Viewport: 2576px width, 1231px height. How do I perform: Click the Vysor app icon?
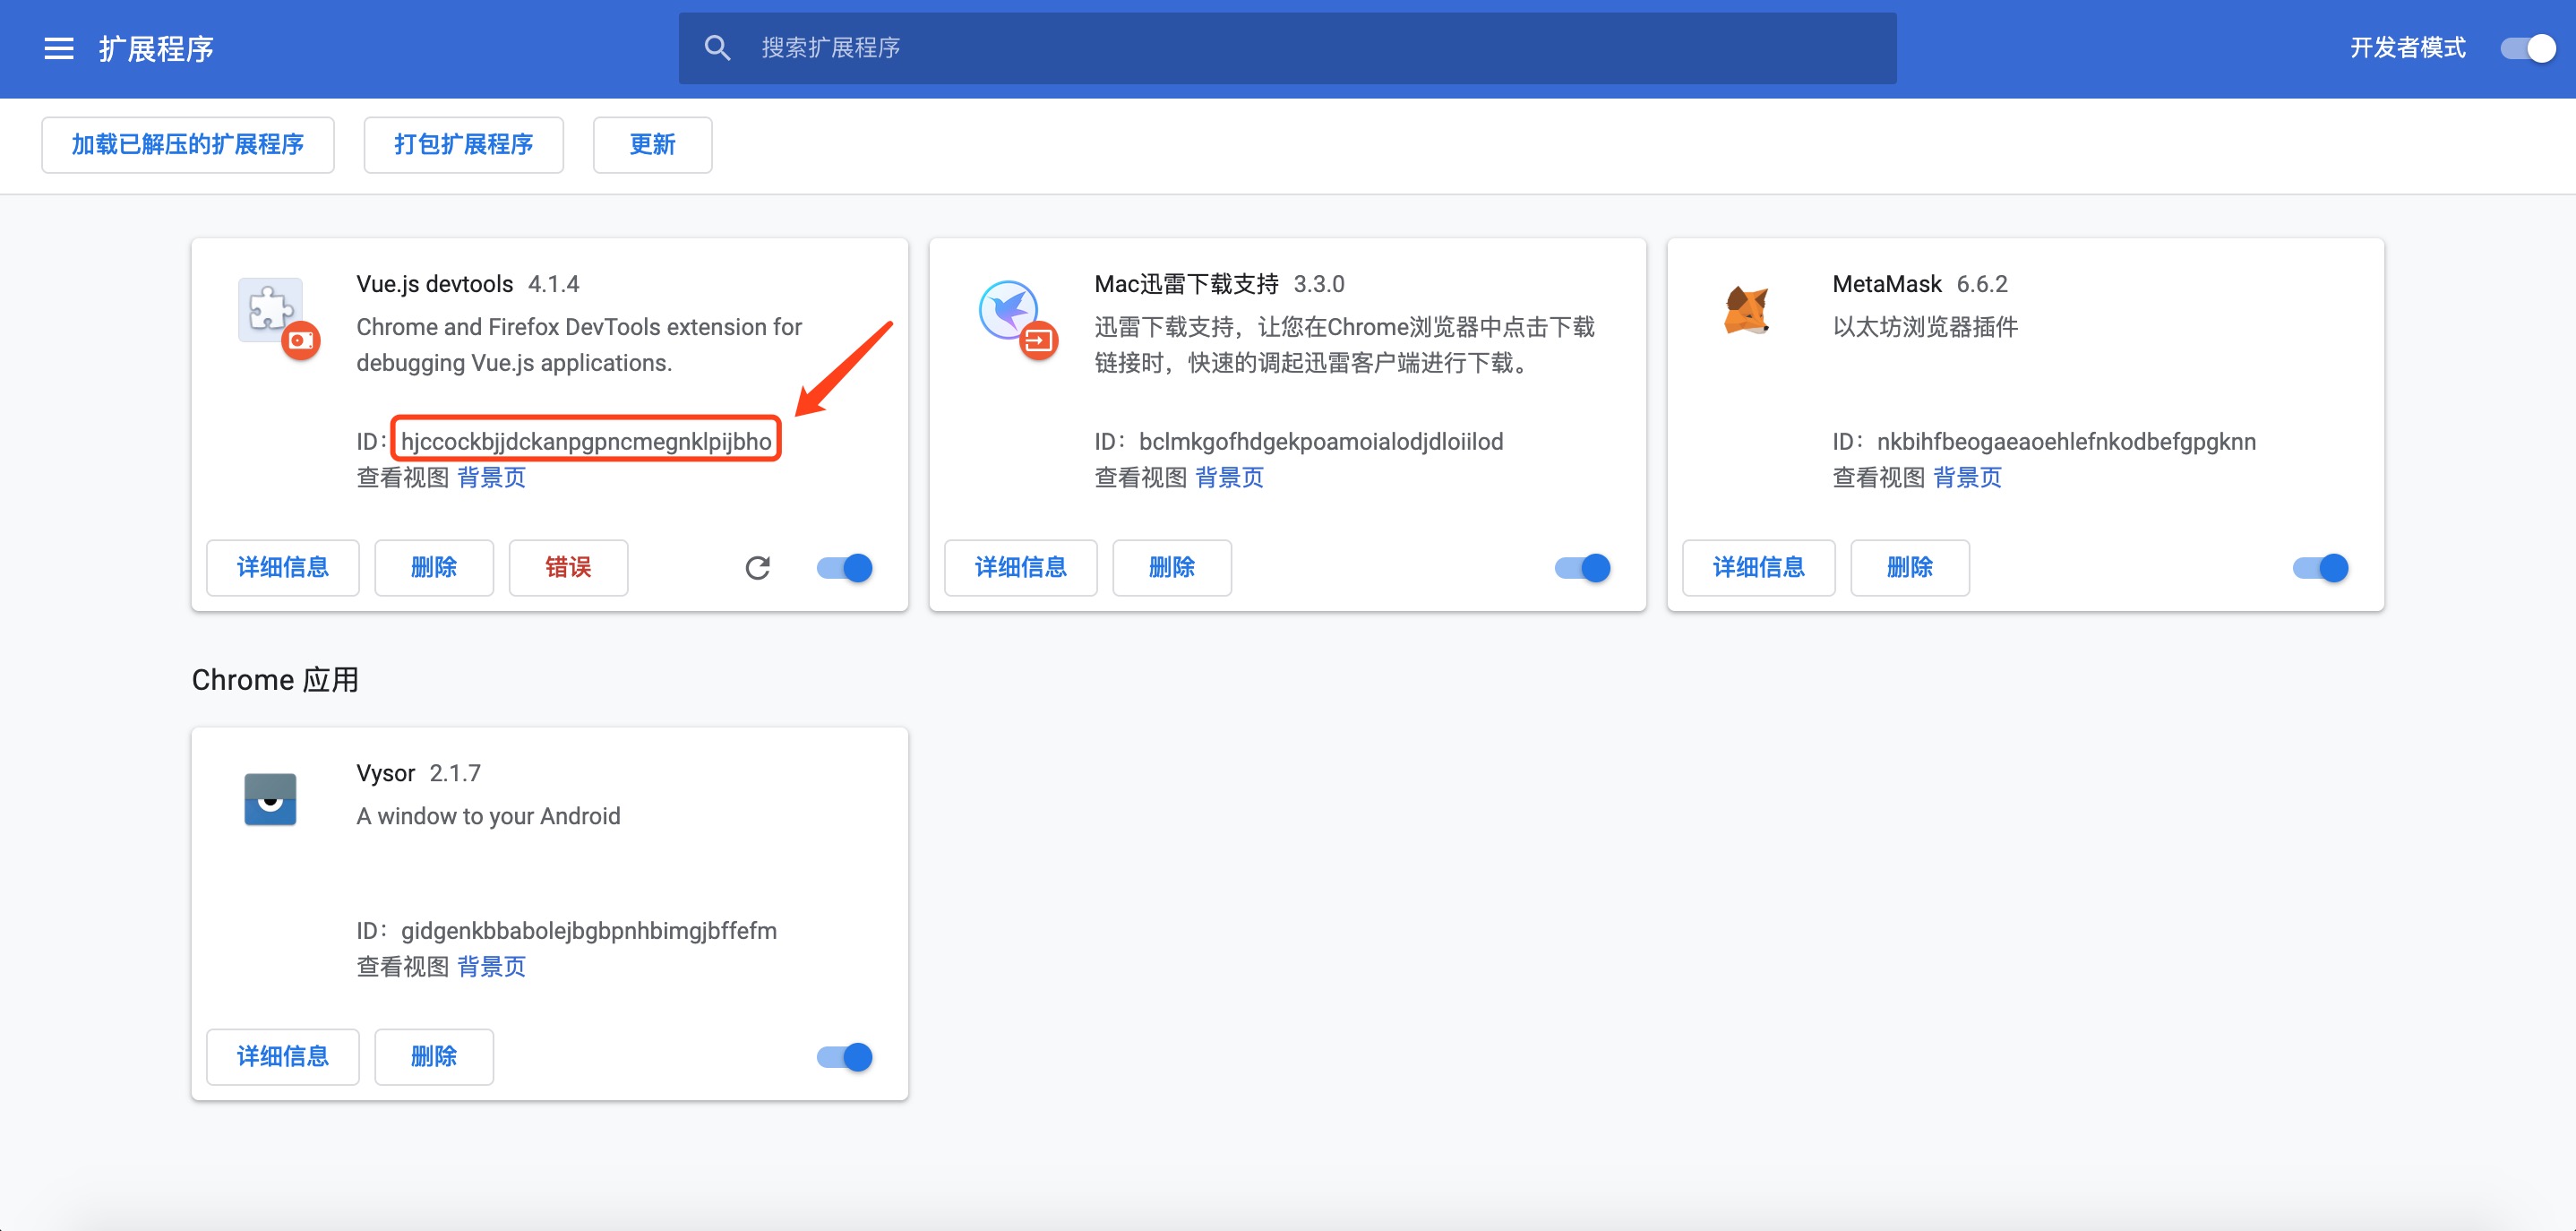coord(271,798)
